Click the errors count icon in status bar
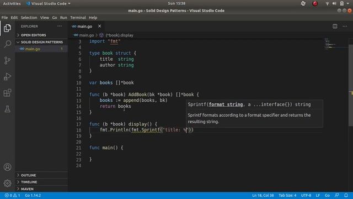353x199 pixels. point(8,195)
